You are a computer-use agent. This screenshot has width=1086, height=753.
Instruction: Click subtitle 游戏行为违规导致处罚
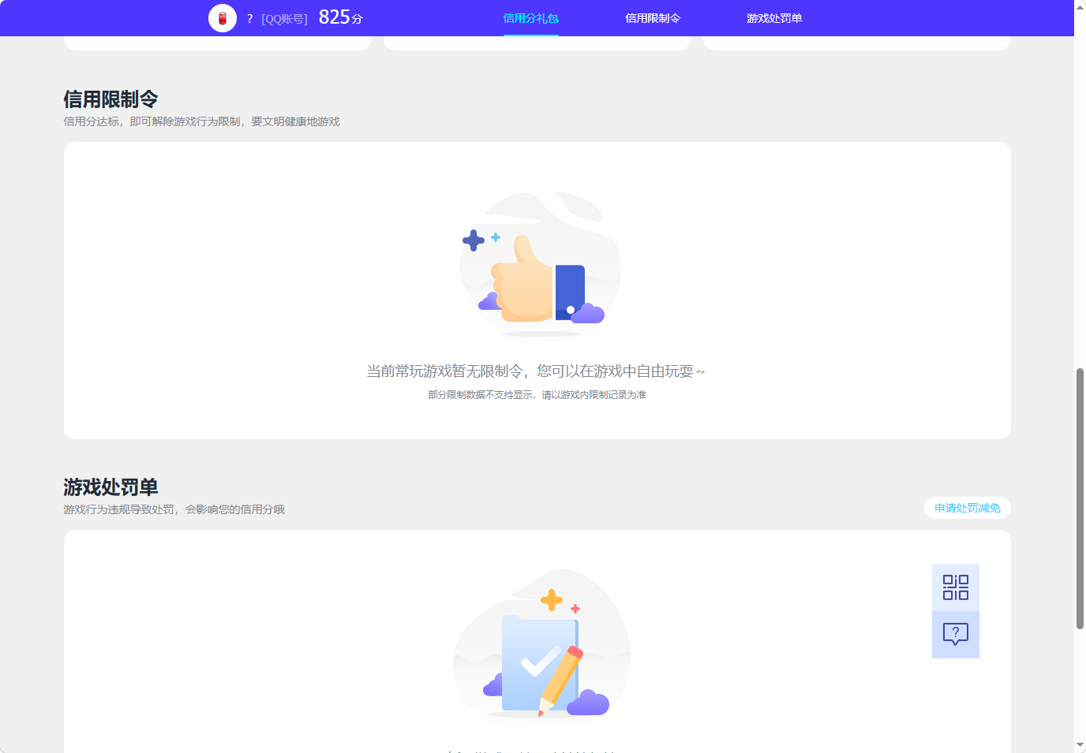(x=119, y=509)
